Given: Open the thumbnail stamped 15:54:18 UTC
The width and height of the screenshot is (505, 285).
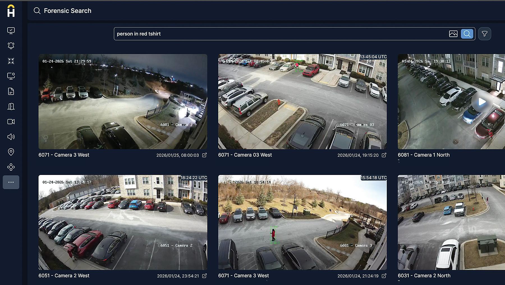Looking at the screenshot, I should 302,222.
